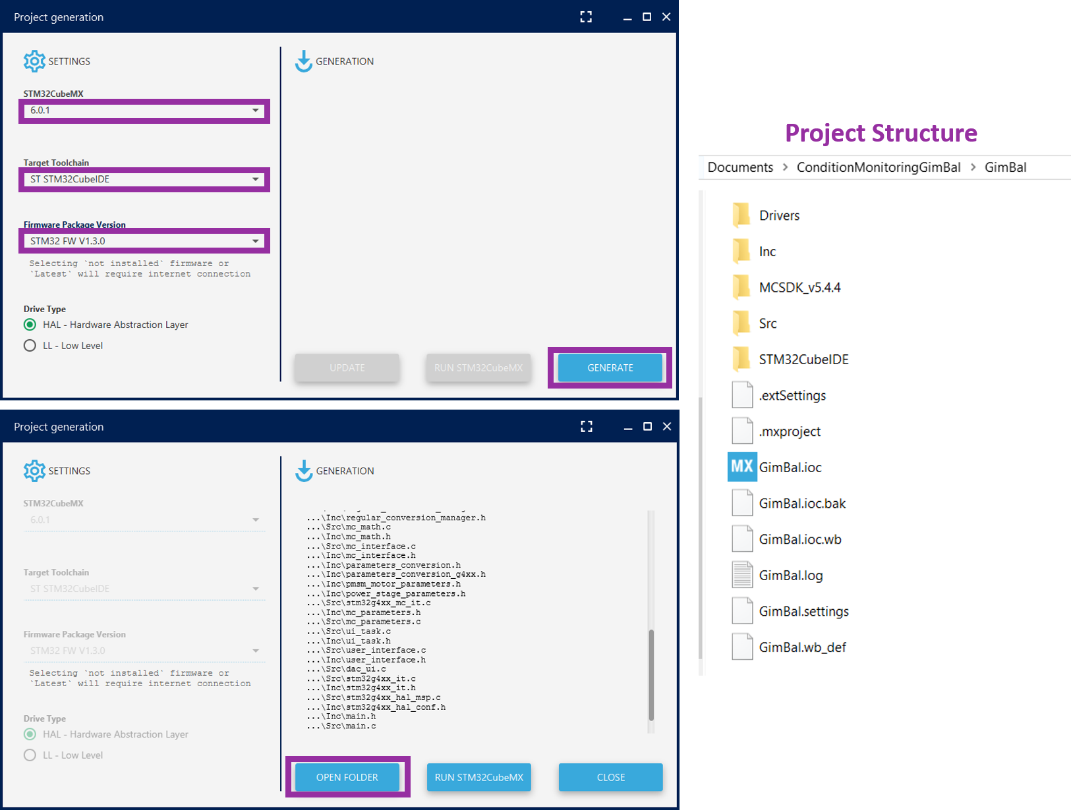Open the STM32CubeMX version dropdown showing 6.0.1

[144, 111]
